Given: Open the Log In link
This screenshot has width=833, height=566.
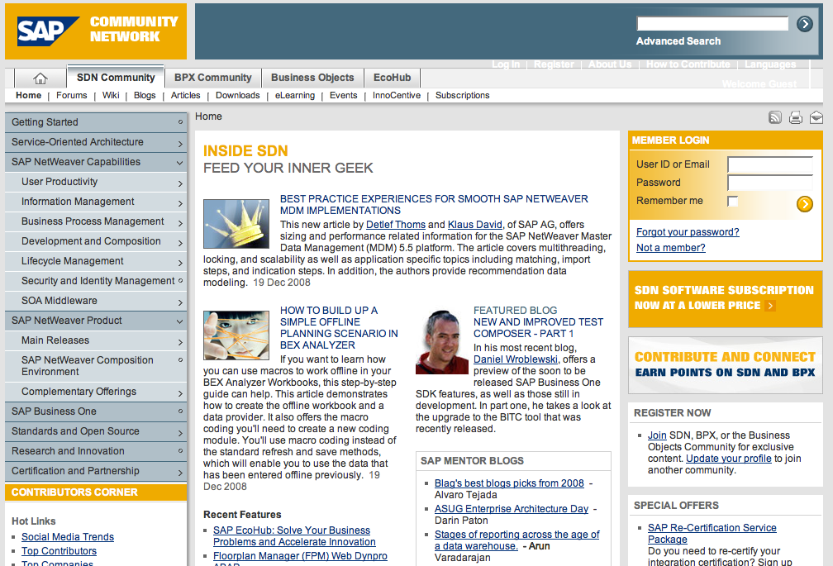Looking at the screenshot, I should click(x=506, y=64).
